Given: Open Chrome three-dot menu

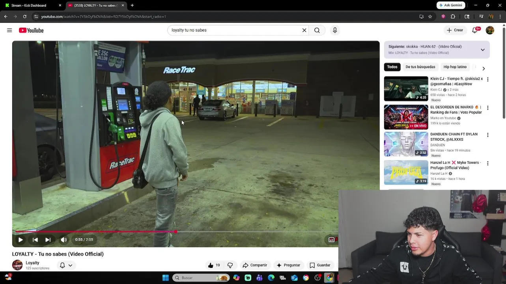Looking at the screenshot, I should 500,17.
